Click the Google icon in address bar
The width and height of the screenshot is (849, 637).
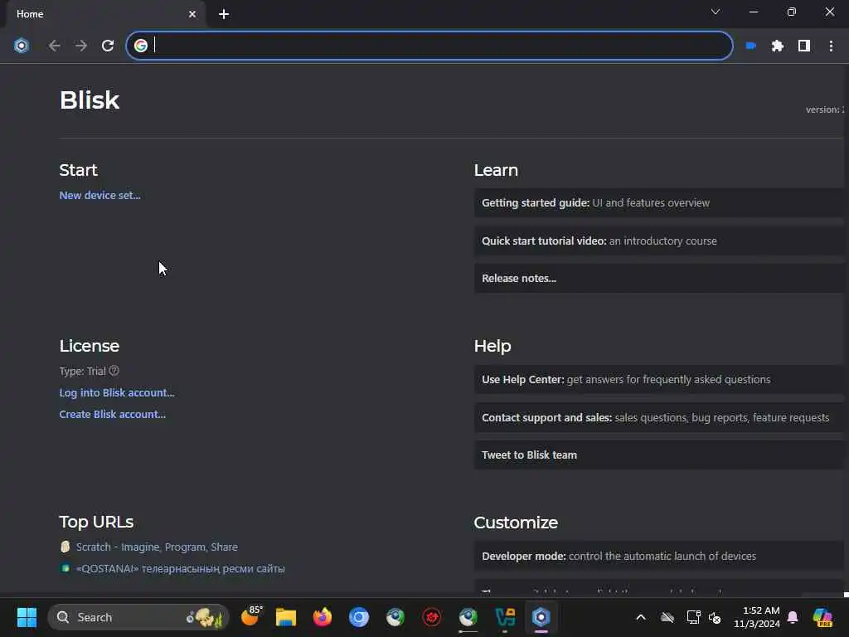(141, 46)
